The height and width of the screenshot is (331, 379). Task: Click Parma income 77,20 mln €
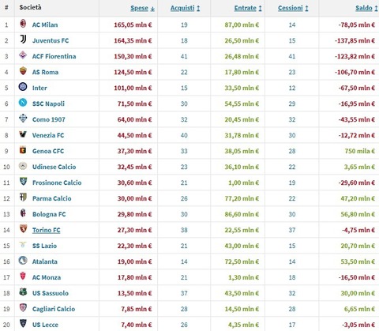pyautogui.click(x=242, y=198)
